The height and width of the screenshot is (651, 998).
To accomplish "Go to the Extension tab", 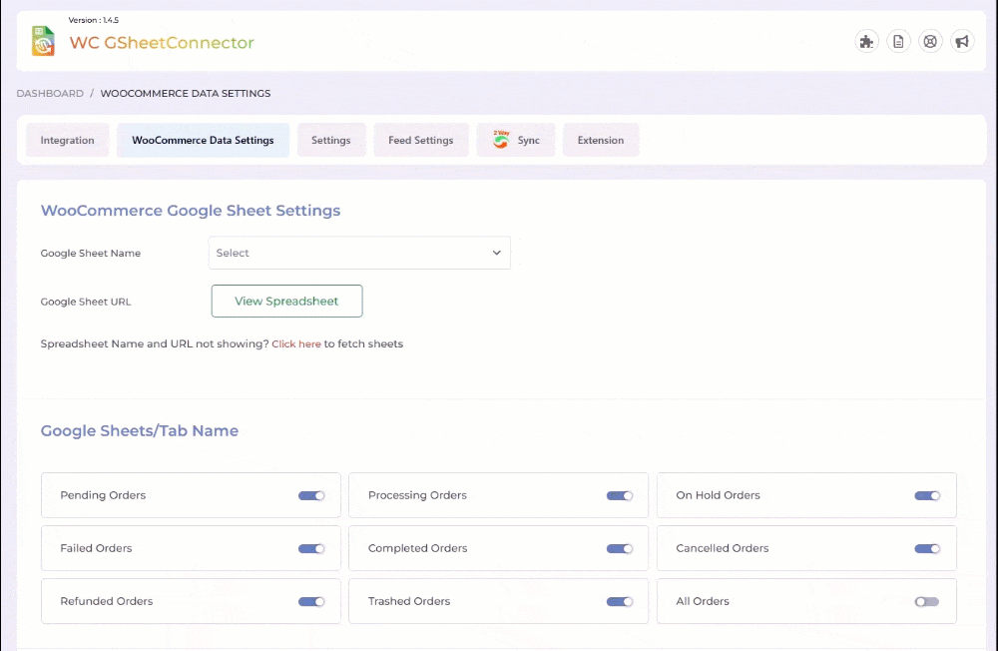I will (x=601, y=140).
